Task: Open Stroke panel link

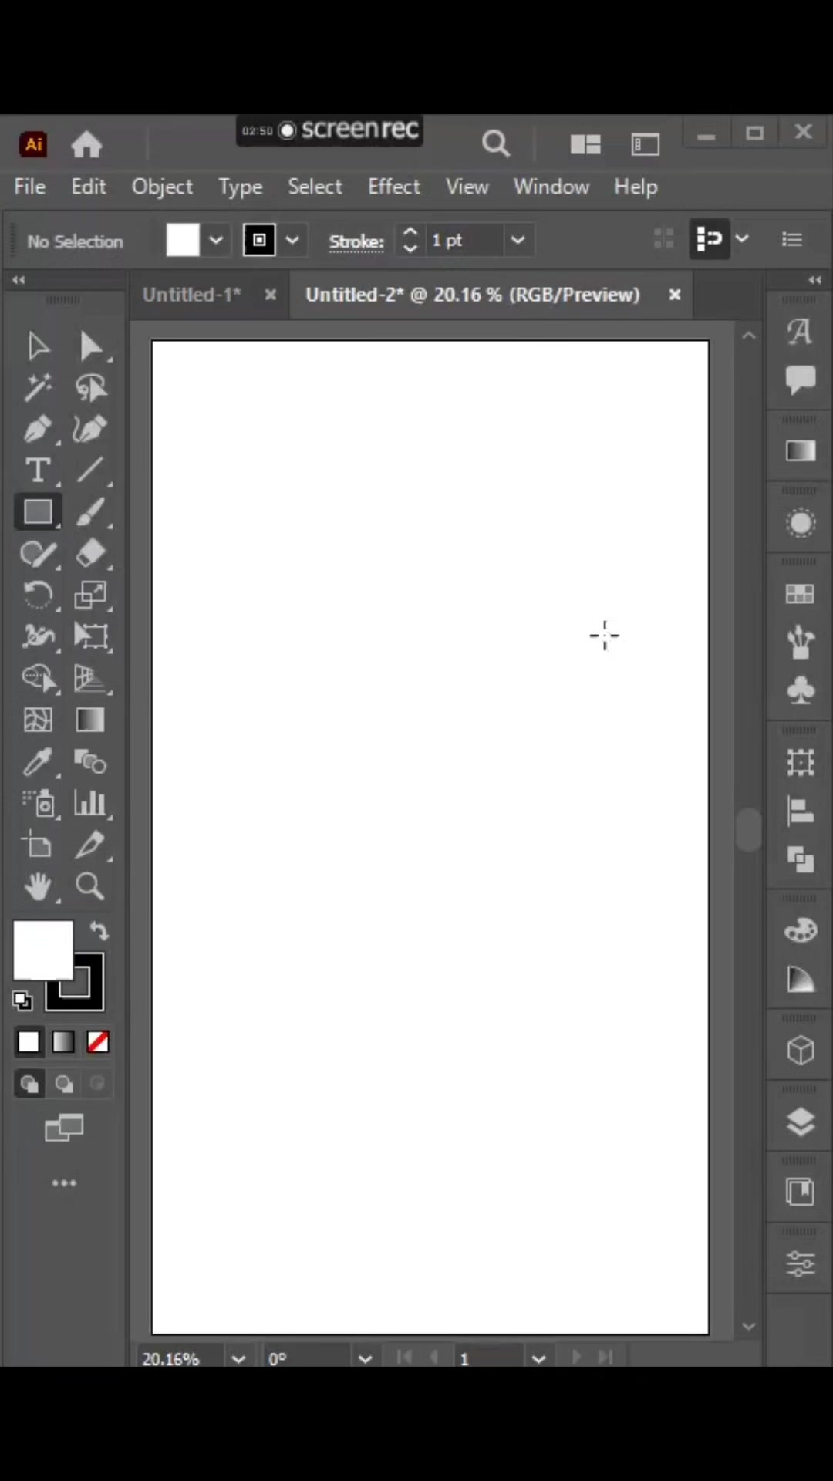Action: (356, 241)
